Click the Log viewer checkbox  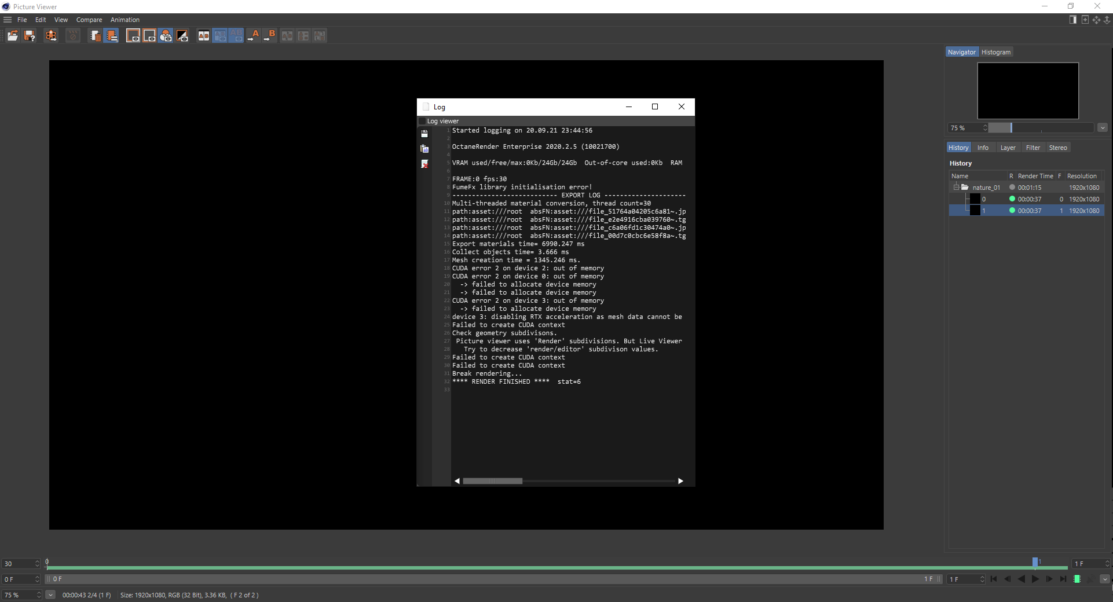pos(422,121)
